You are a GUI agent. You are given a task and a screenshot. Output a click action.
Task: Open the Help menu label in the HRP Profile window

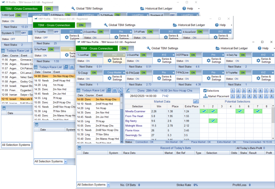223,25
